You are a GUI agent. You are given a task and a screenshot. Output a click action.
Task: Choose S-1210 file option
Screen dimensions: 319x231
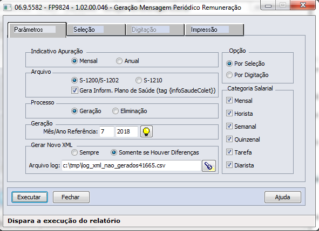139,80
